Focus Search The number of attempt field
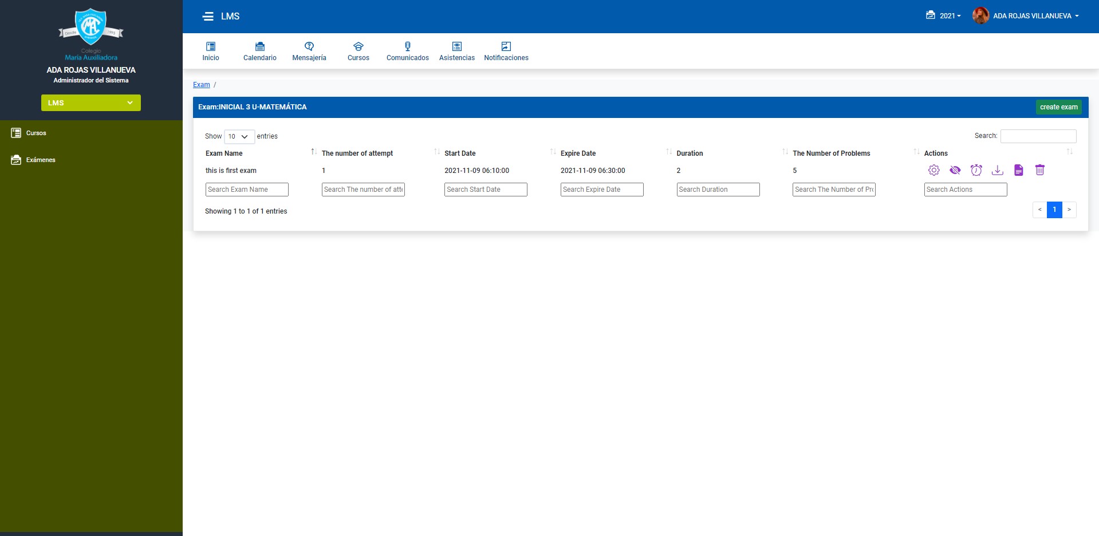Screen dimensions: 1099x536 (x=363, y=190)
